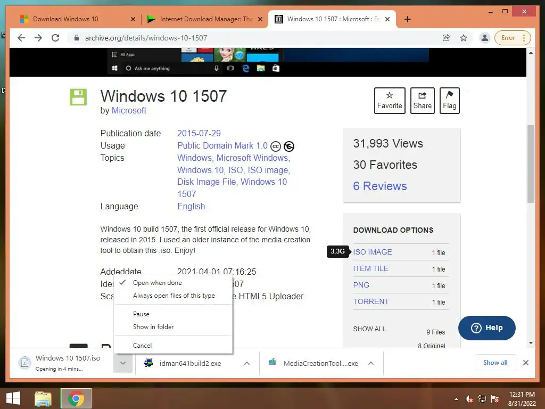Select Always open files of this type

pyautogui.click(x=173, y=296)
